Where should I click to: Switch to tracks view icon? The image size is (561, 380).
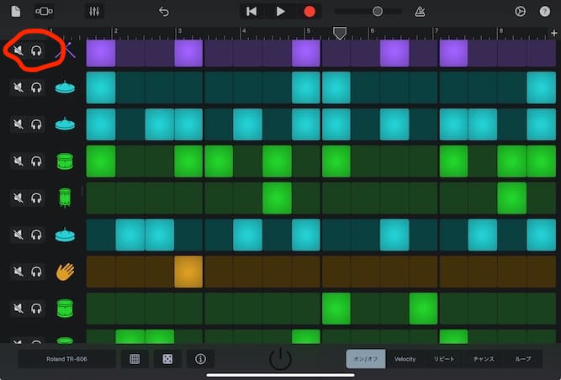[44, 12]
